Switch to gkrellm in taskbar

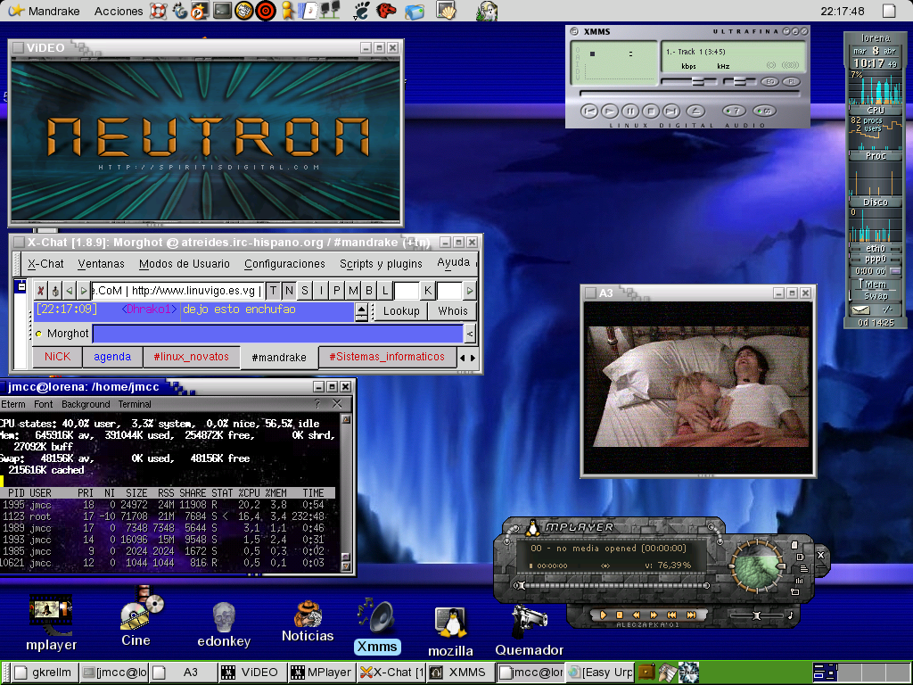pyautogui.click(x=44, y=673)
